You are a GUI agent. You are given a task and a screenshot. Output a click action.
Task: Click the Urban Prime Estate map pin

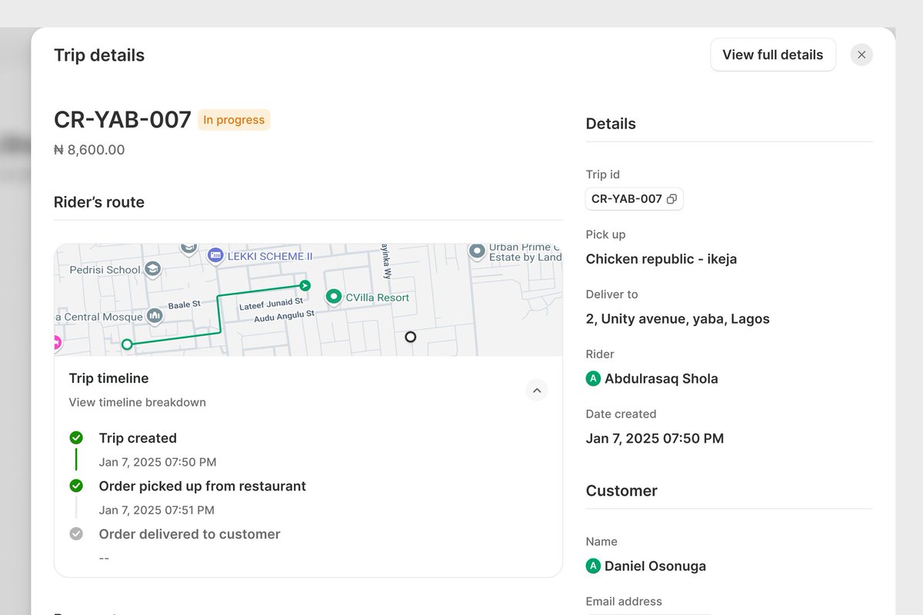point(477,251)
